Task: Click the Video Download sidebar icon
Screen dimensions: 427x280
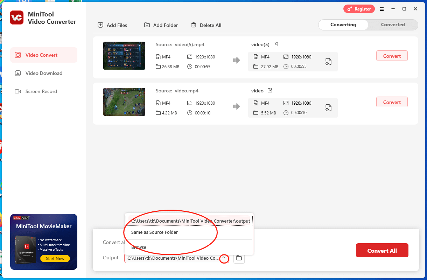Action: pyautogui.click(x=18, y=73)
